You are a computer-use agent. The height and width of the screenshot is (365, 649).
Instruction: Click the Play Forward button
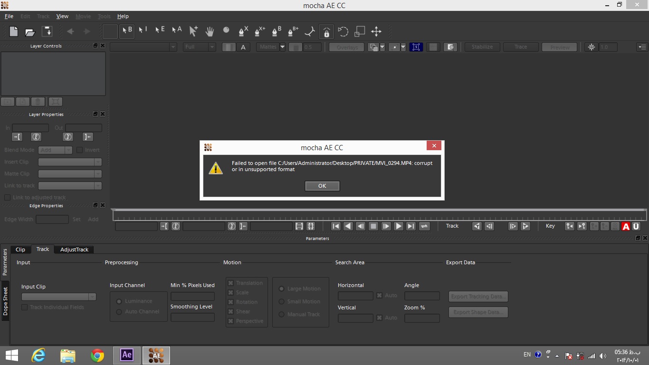[399, 226]
